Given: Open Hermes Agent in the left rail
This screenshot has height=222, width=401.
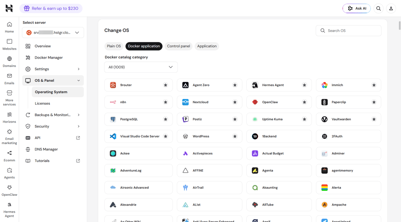Looking at the screenshot, I should (9, 209).
